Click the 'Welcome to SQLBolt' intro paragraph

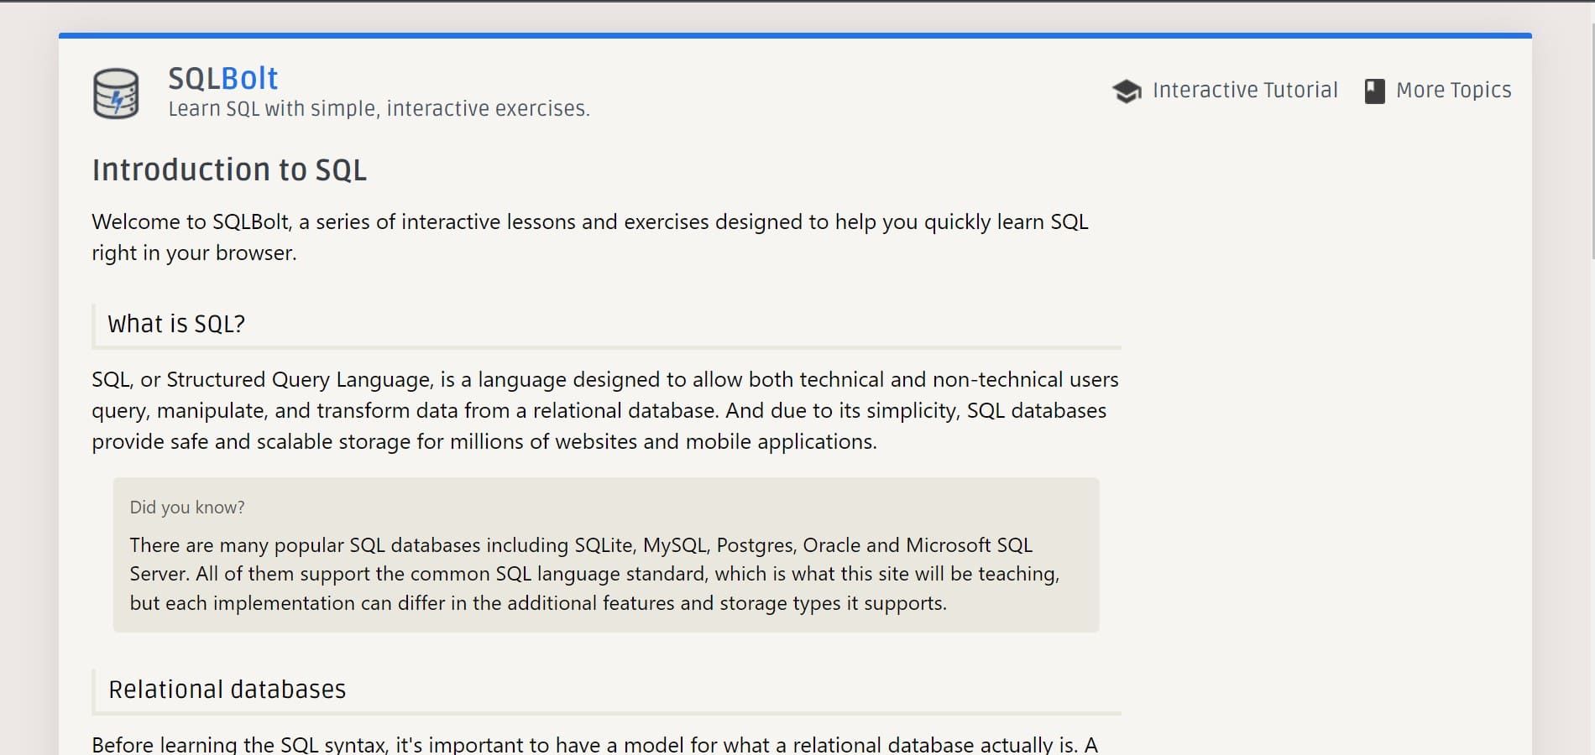coord(590,237)
